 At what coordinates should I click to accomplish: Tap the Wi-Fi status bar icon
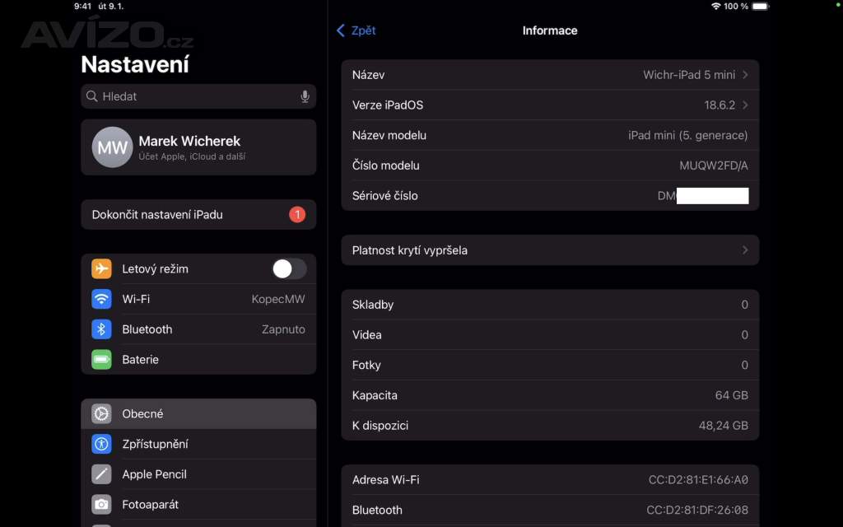(x=715, y=7)
